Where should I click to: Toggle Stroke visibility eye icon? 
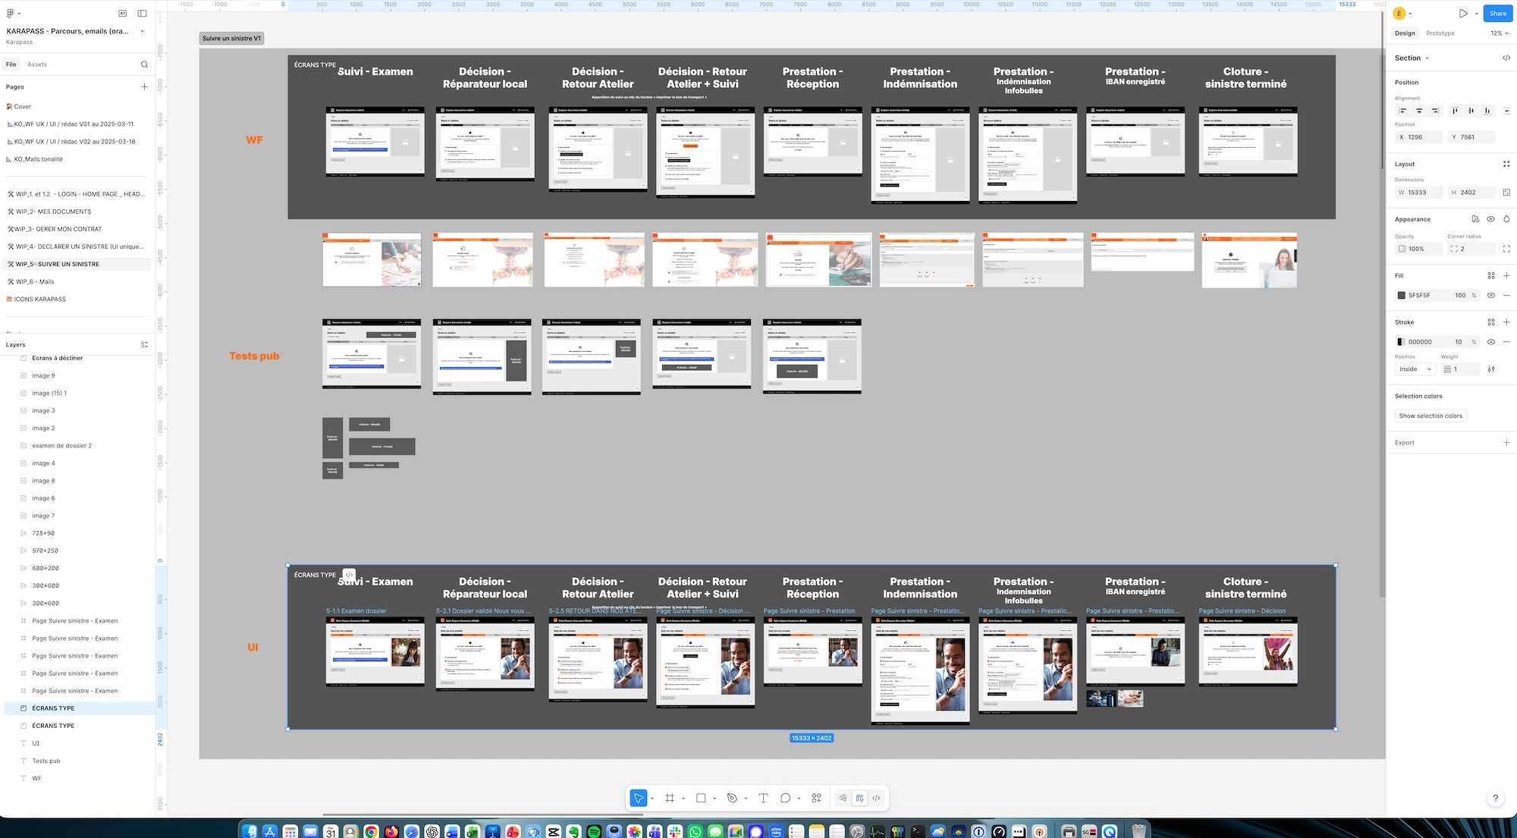pos(1490,342)
